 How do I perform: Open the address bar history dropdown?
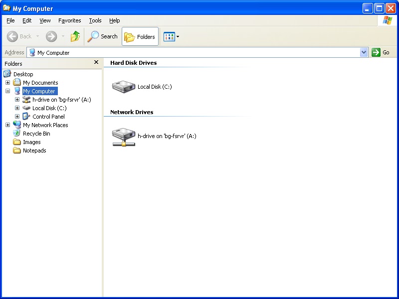[x=364, y=52]
